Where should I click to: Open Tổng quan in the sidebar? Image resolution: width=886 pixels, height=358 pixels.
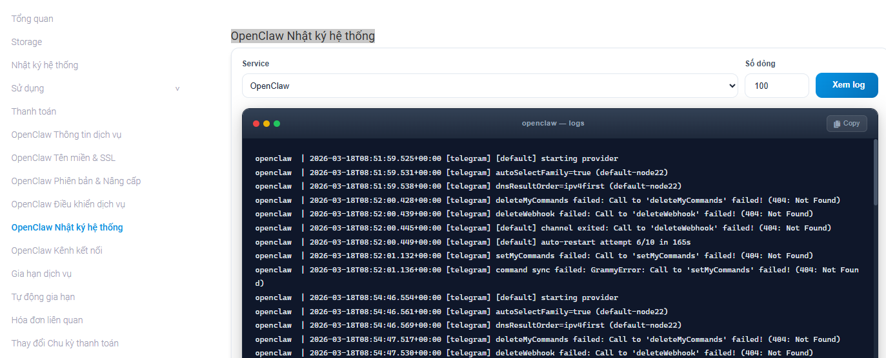pos(32,19)
